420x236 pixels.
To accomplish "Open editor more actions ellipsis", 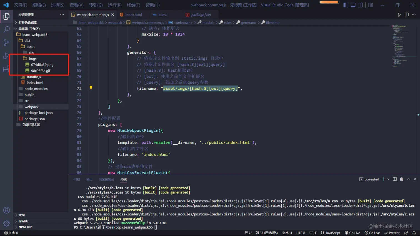I will coord(414,15).
